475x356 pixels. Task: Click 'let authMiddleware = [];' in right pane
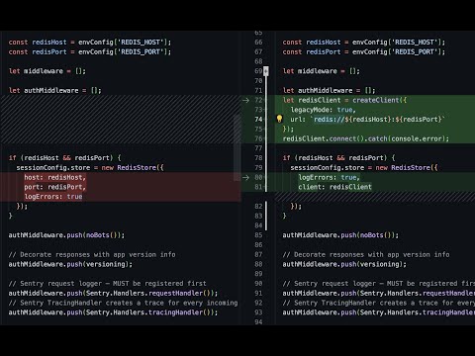point(329,90)
